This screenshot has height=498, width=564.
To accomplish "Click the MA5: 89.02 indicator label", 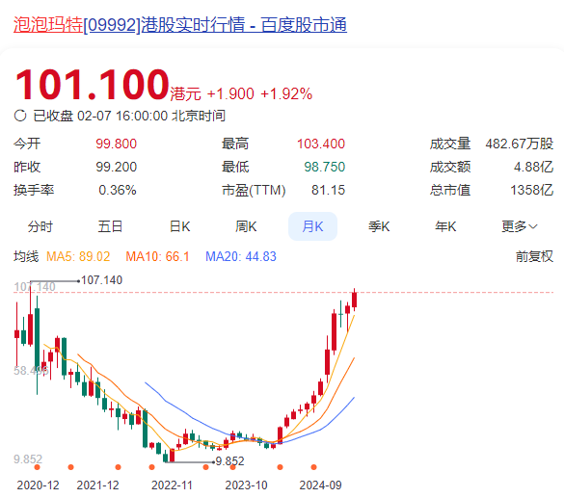I will tap(78, 256).
